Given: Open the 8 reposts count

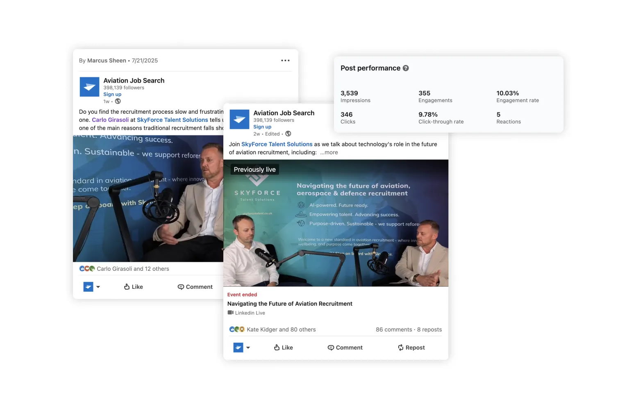Looking at the screenshot, I should coord(429,329).
